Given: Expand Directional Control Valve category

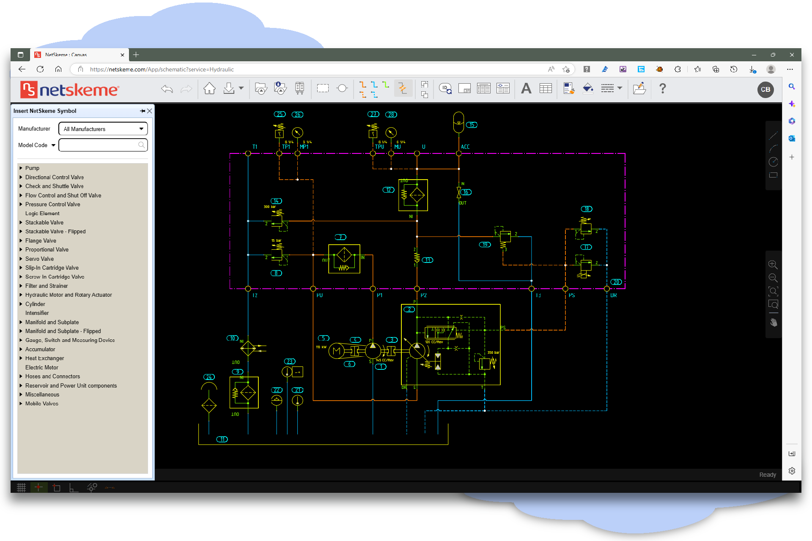Looking at the screenshot, I should pyautogui.click(x=21, y=177).
